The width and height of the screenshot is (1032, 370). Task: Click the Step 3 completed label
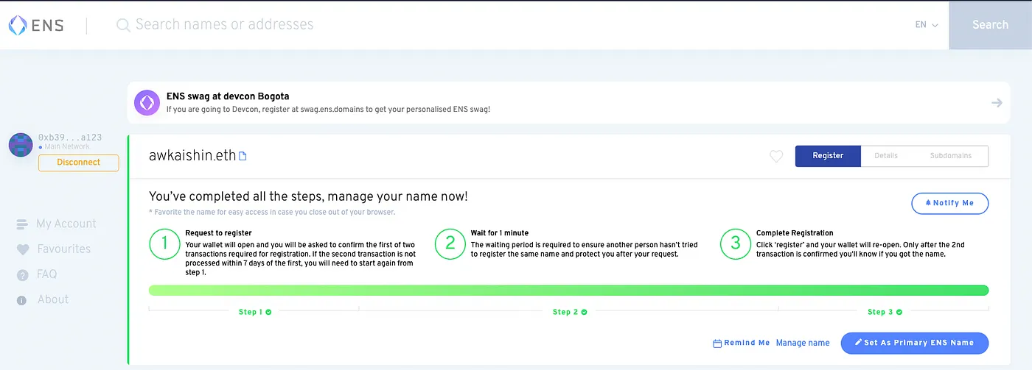point(885,312)
